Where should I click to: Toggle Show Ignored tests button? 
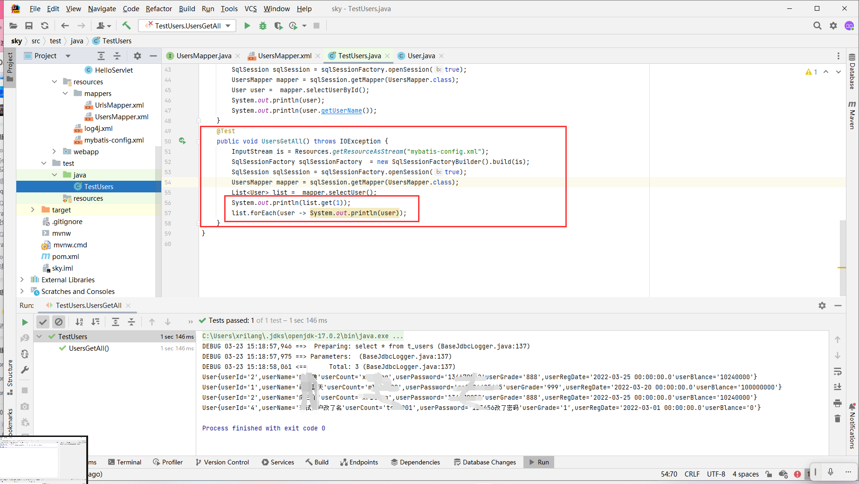click(x=59, y=321)
